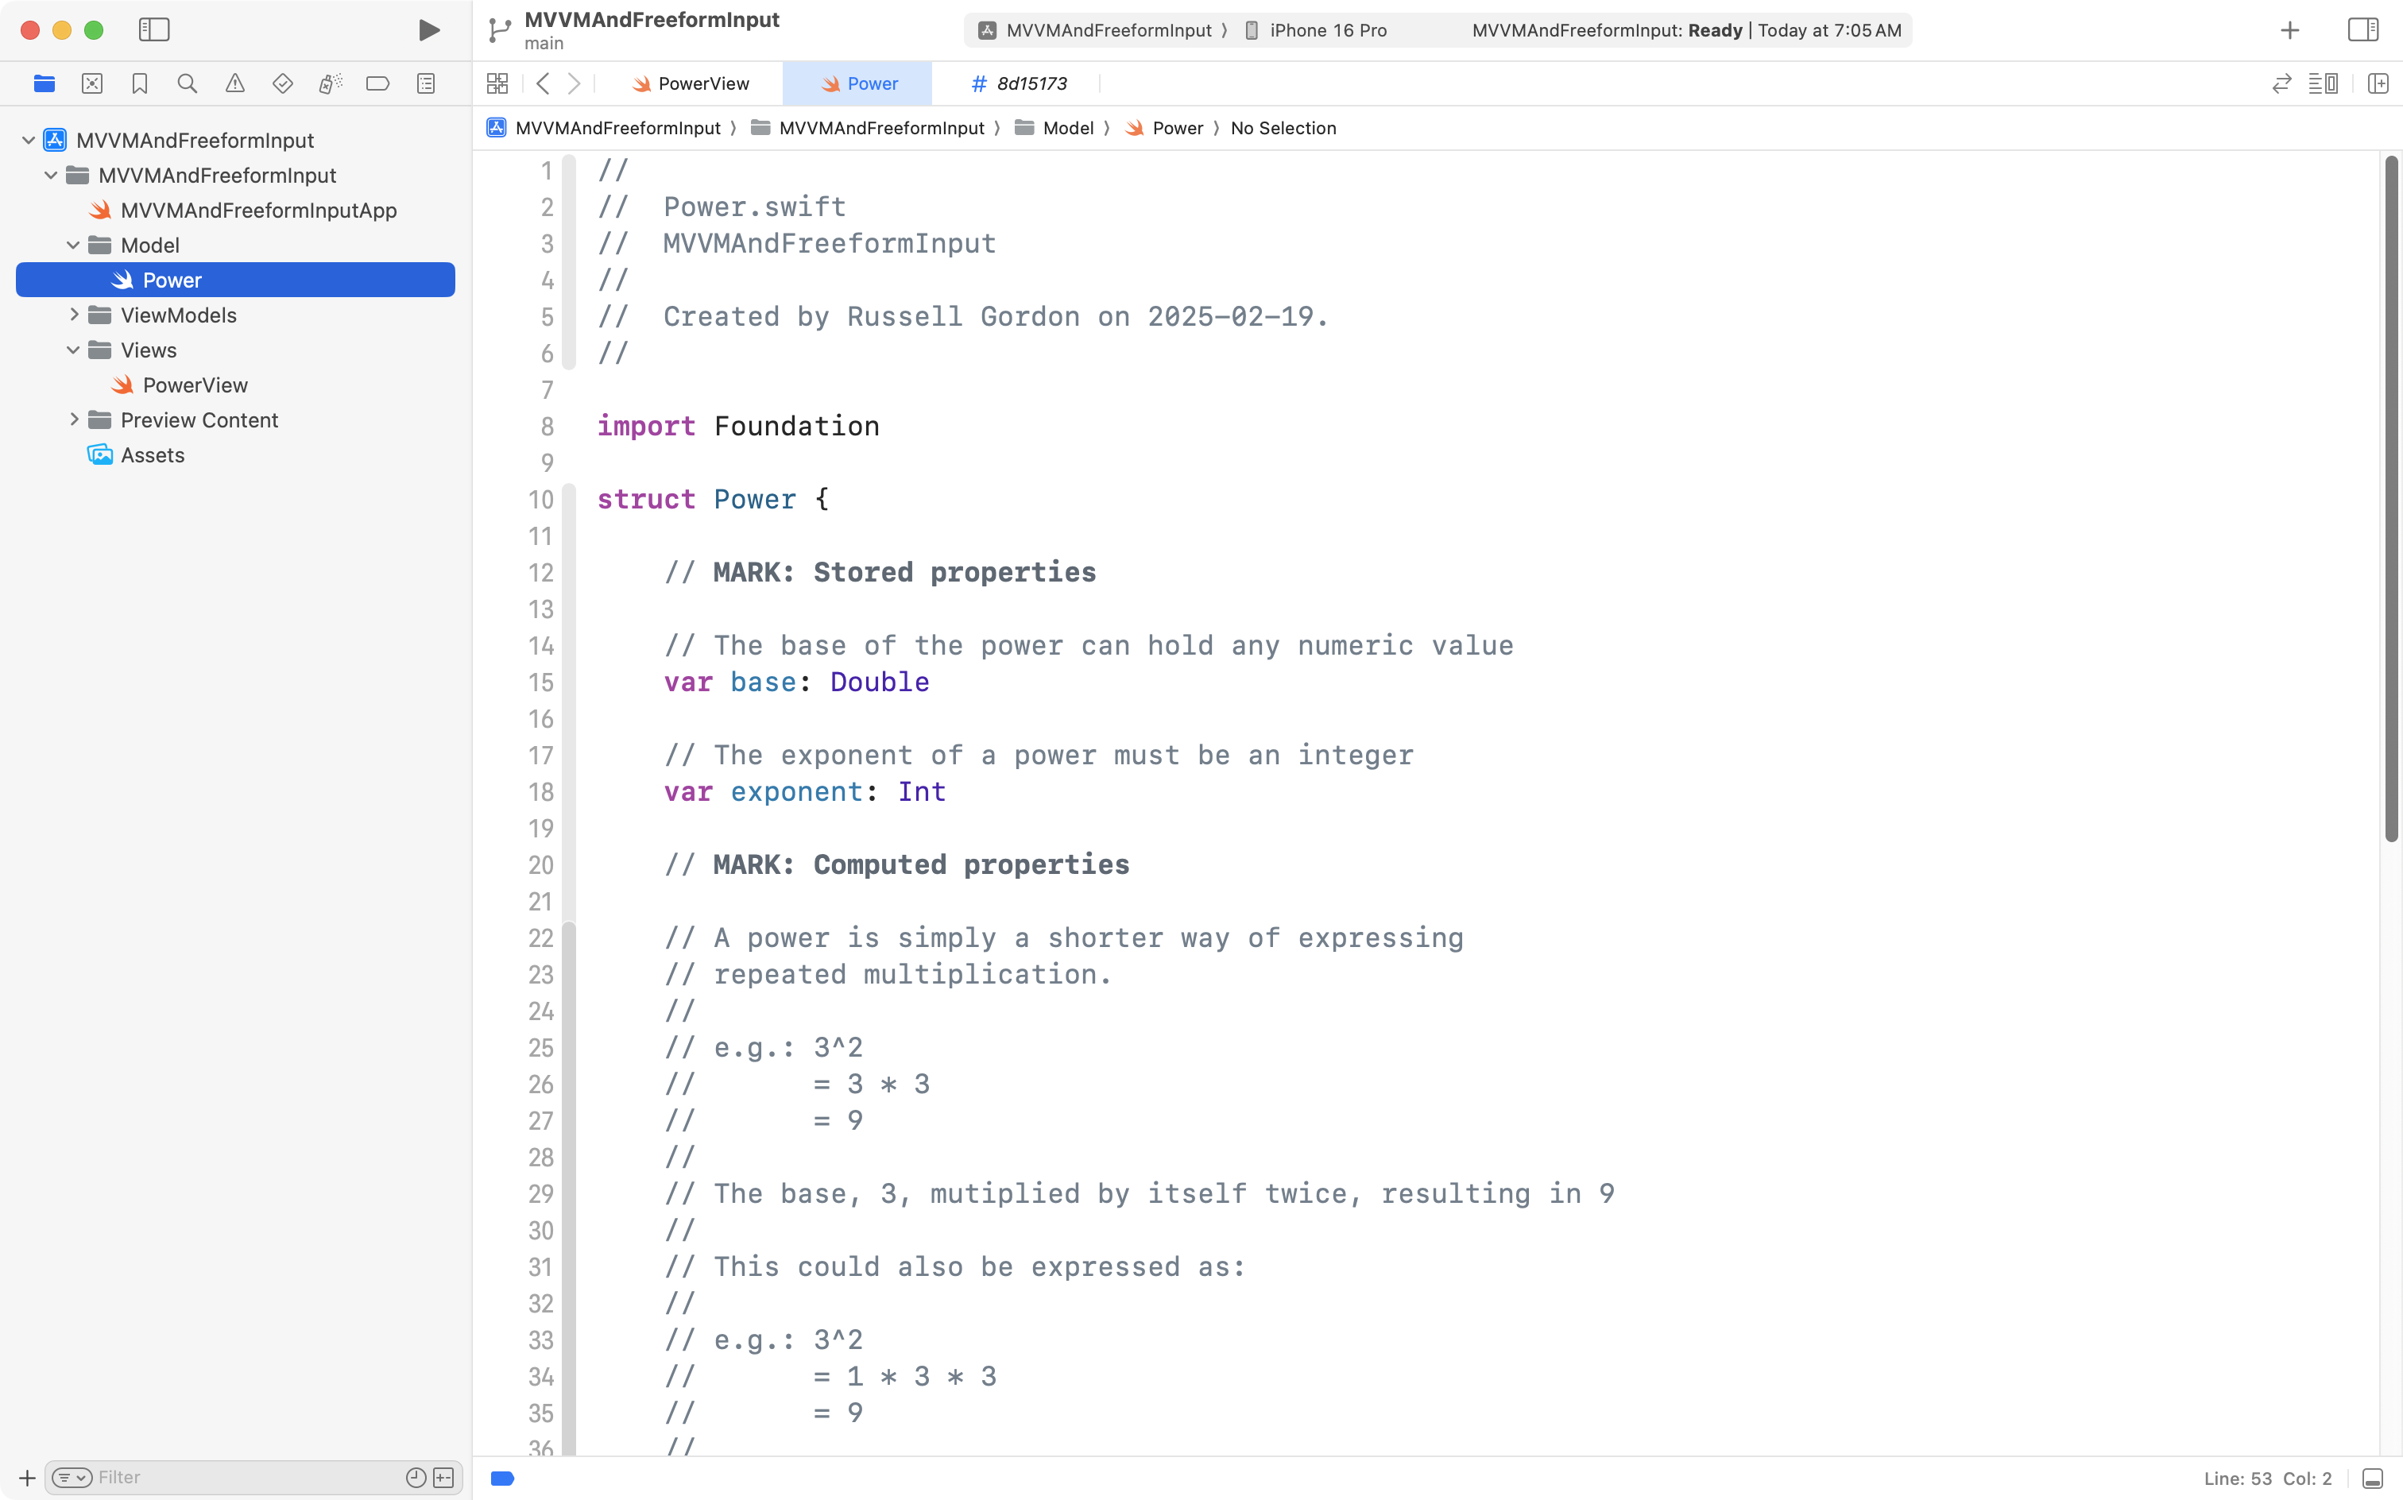Select iPhone 16 Pro run destination
Viewport: 2403px width, 1500px height.
coord(1316,29)
